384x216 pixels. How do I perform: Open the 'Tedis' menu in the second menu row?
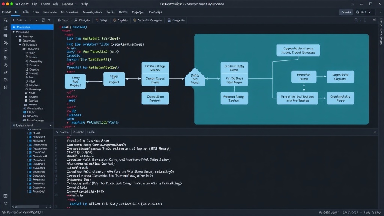(x=110, y=12)
